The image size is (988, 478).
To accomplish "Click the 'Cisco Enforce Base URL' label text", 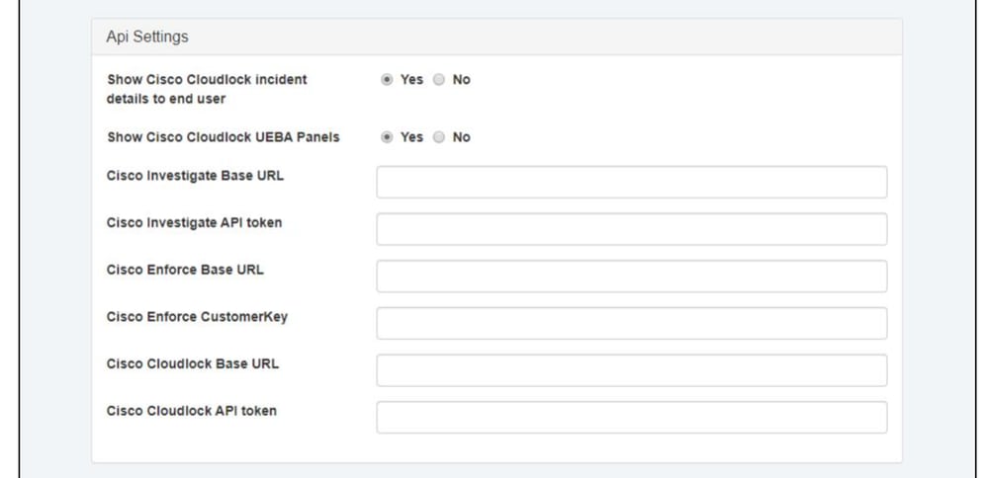I will (185, 270).
